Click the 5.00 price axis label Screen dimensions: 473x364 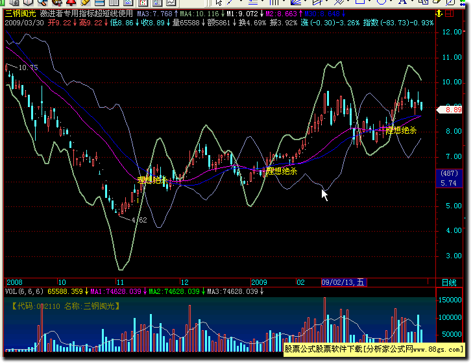tap(454, 206)
